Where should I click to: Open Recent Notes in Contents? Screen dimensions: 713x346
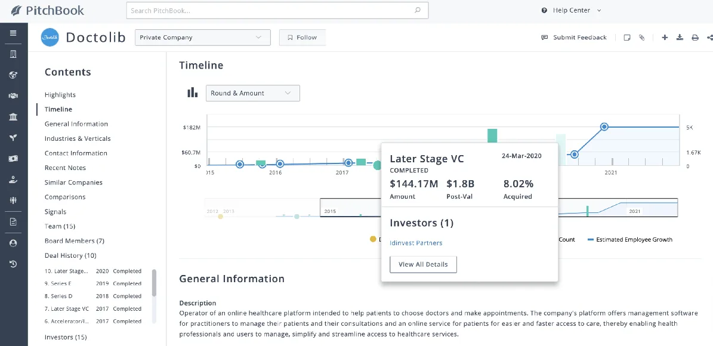pos(65,167)
